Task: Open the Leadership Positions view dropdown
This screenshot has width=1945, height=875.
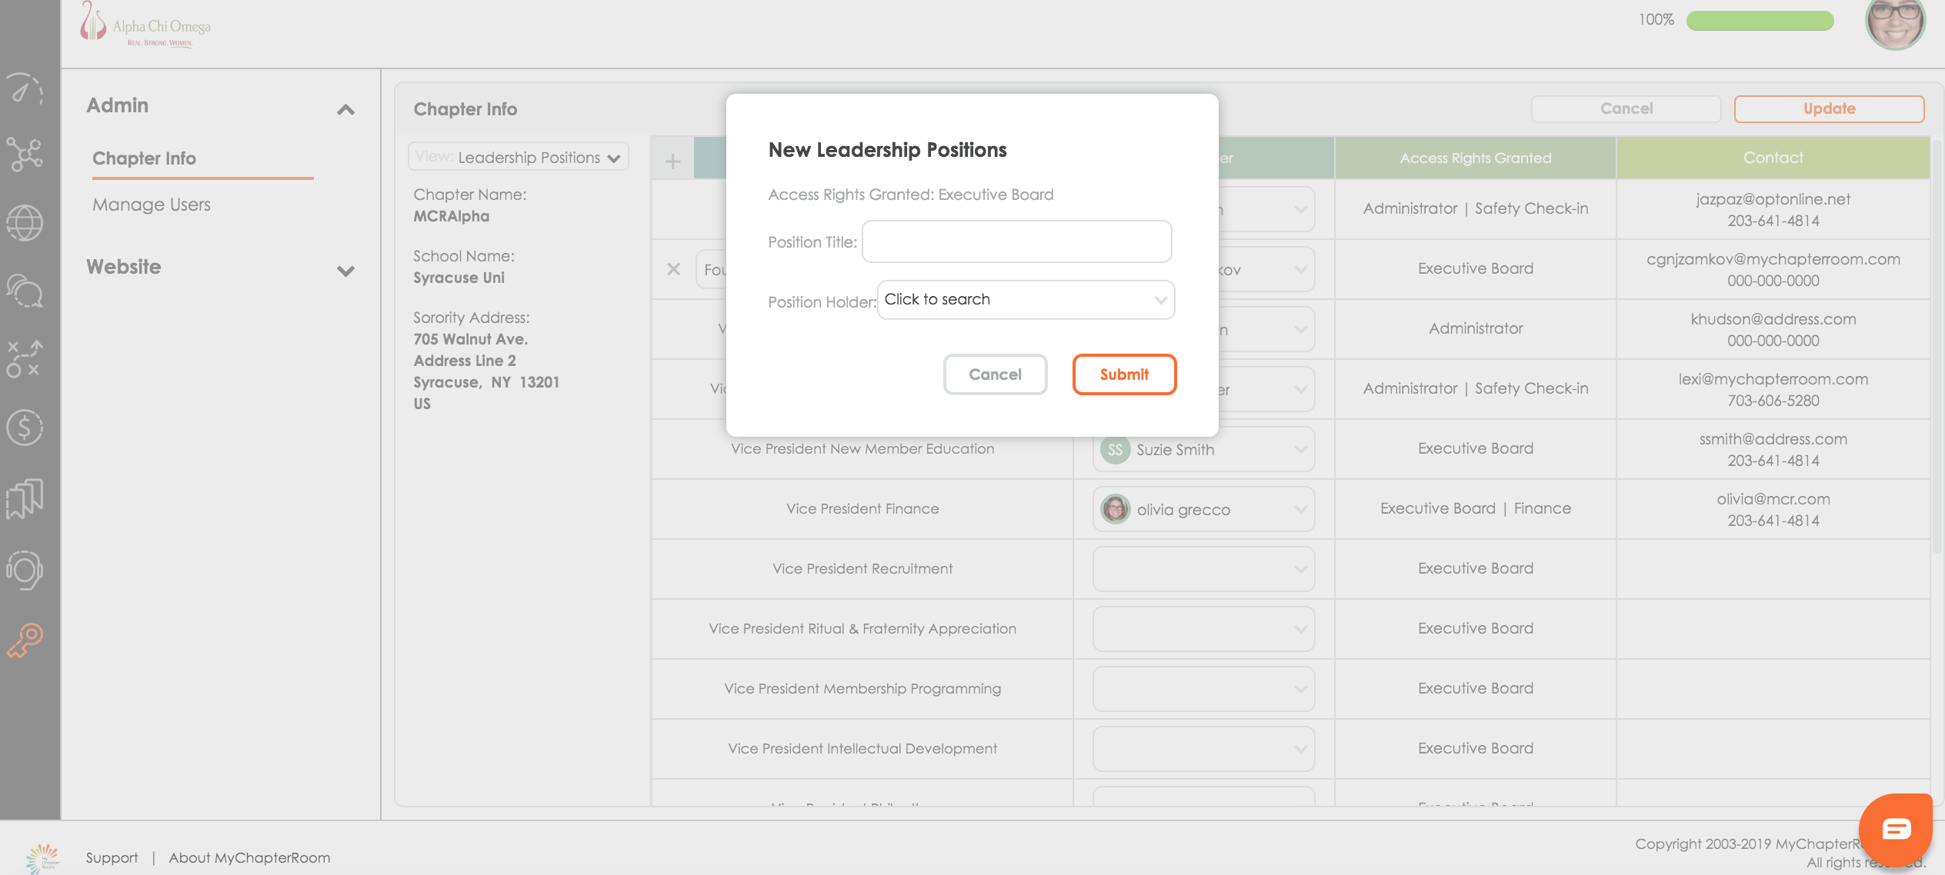Action: click(x=519, y=157)
